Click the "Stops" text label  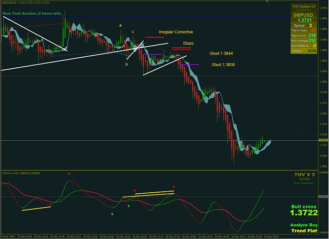point(188,43)
